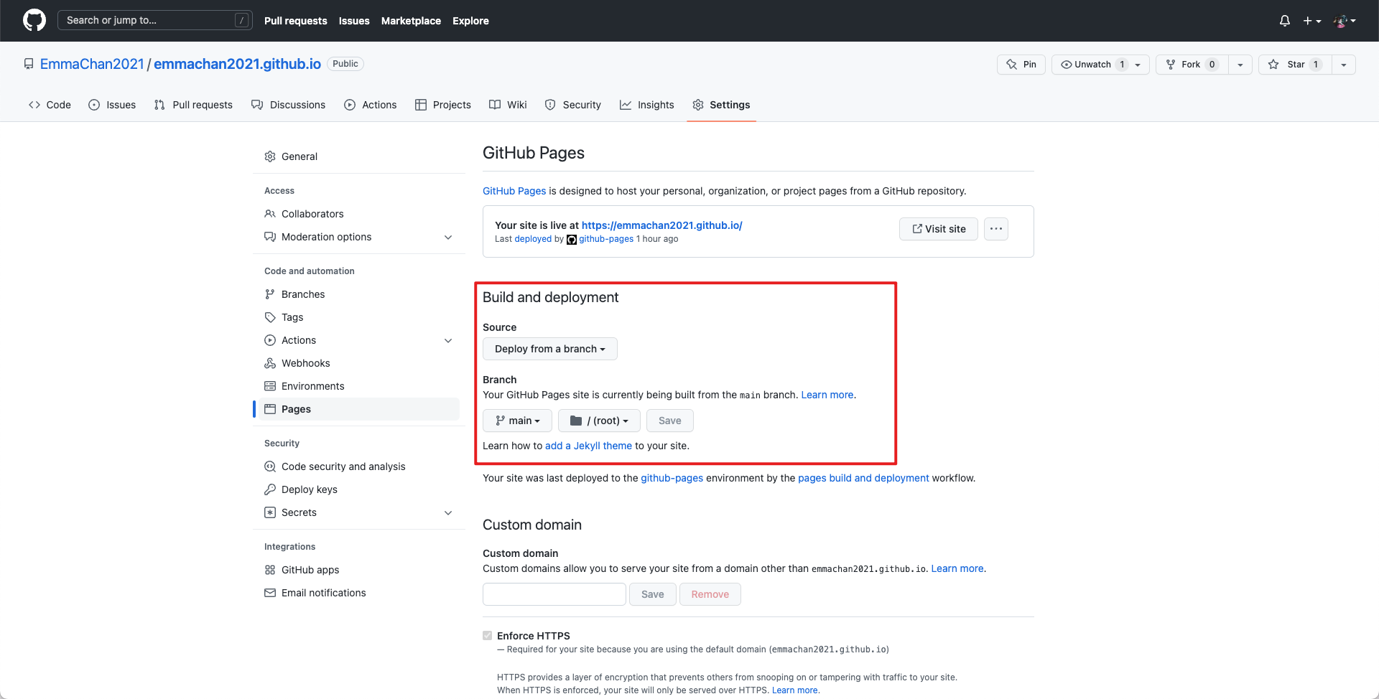Viewport: 1379px width, 699px height.
Task: Go to Marketplace
Action: tap(411, 21)
